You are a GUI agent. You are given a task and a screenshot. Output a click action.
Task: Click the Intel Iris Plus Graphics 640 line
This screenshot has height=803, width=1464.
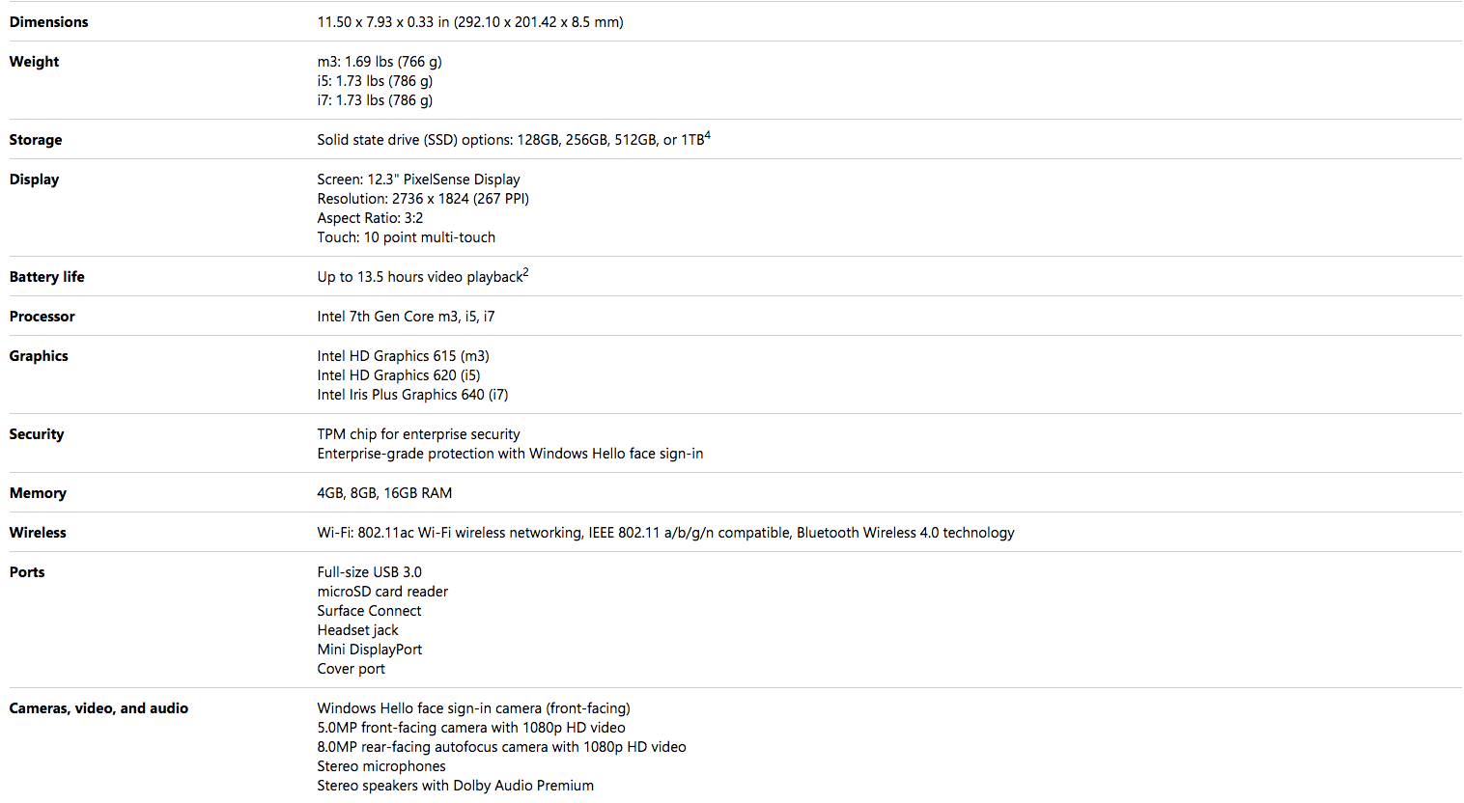pyautogui.click(x=412, y=395)
